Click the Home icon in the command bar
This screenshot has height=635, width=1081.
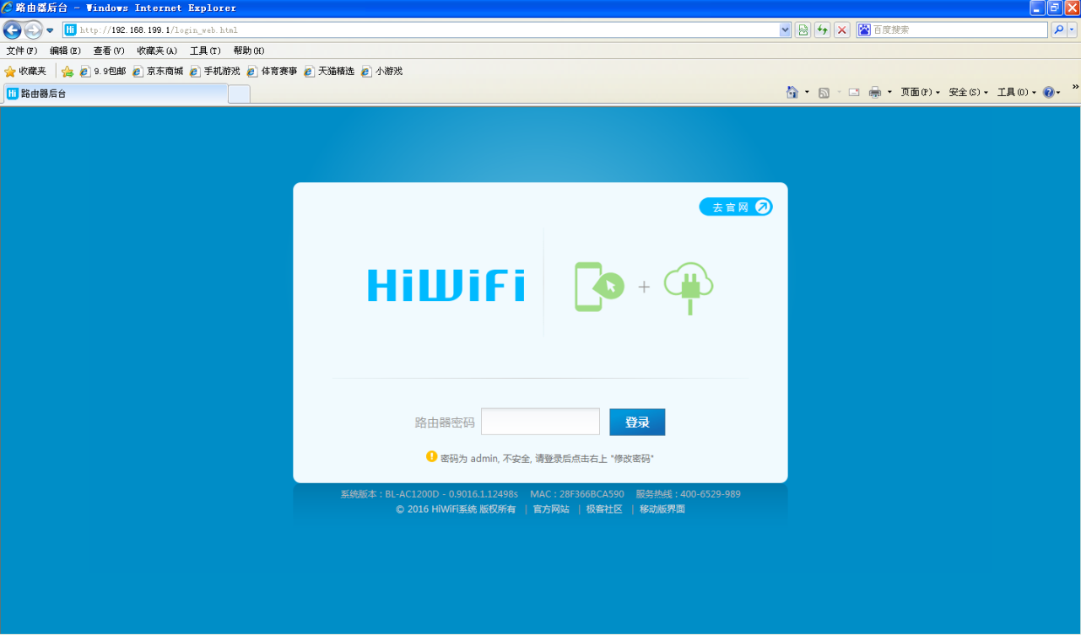[x=791, y=91]
